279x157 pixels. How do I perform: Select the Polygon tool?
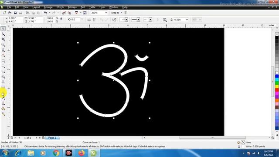[3, 72]
